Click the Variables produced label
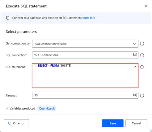 pyautogui.click(x=22, y=109)
